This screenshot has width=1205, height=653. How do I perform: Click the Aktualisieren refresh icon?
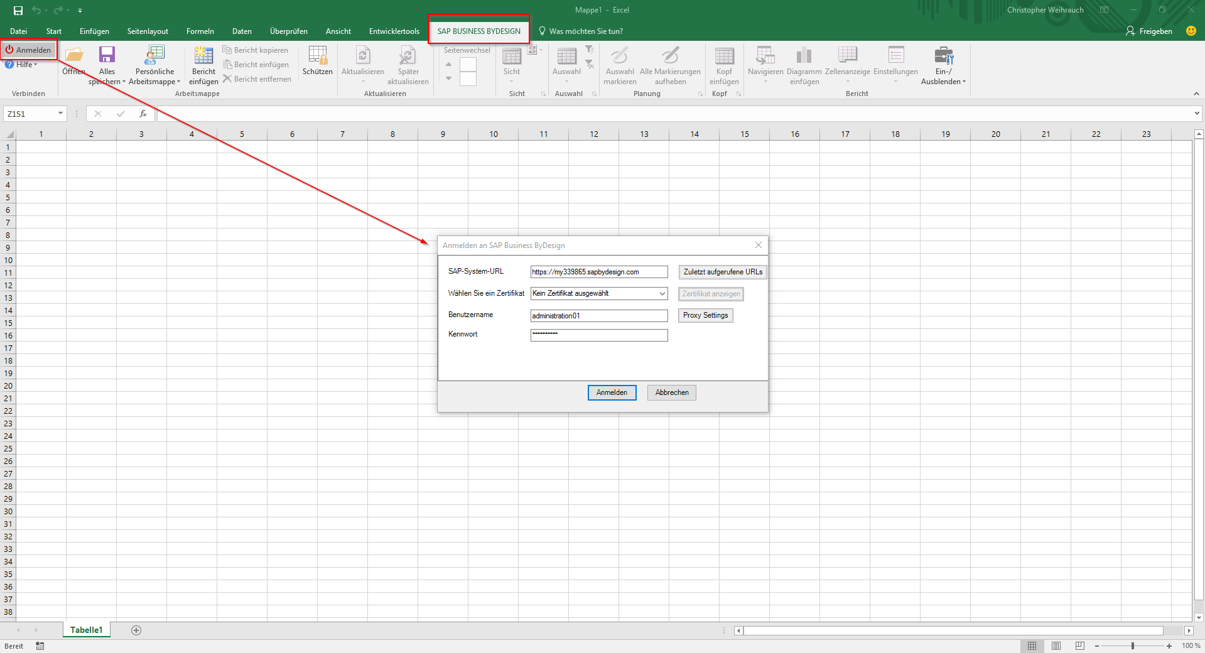(x=363, y=55)
